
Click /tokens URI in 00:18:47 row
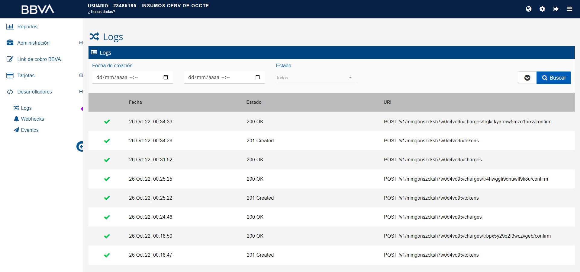point(431,255)
